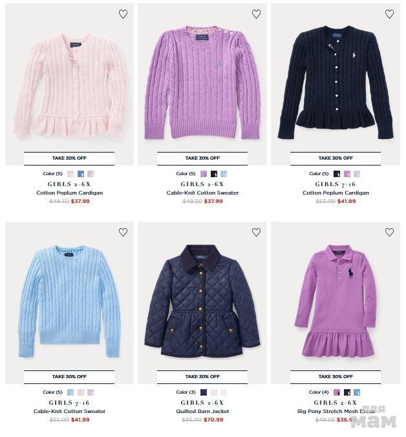406x437 pixels.
Task: Open Girls 7-16 Cotton Peplum Cardigan link
Action: [x=336, y=193]
